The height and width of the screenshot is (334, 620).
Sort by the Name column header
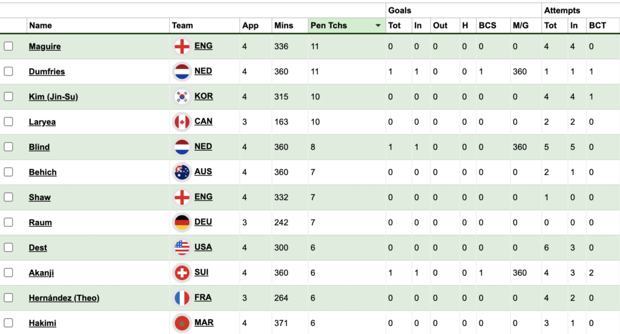click(41, 25)
